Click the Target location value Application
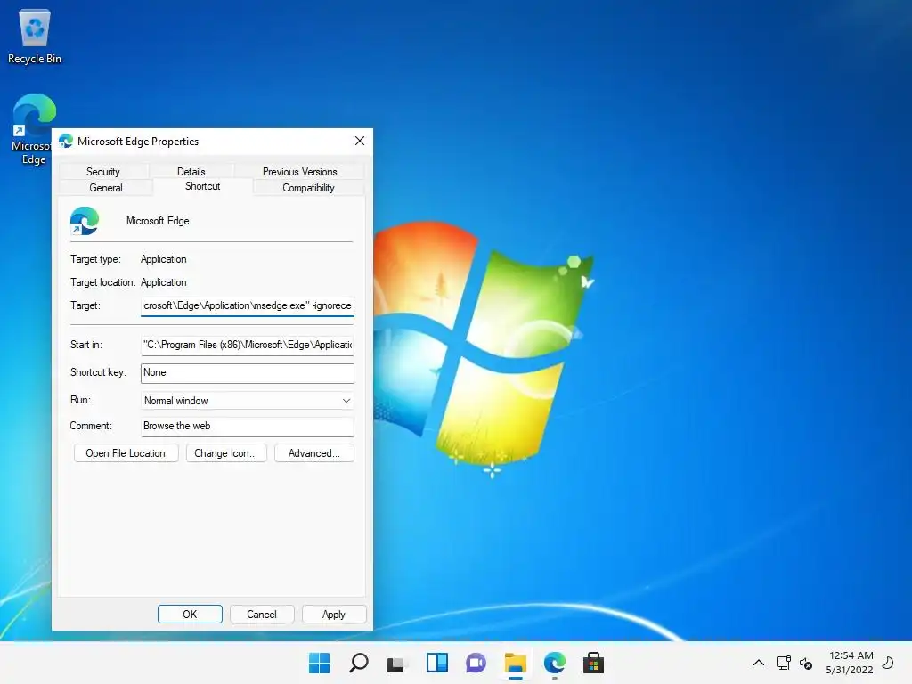The width and height of the screenshot is (912, 684). (x=164, y=282)
